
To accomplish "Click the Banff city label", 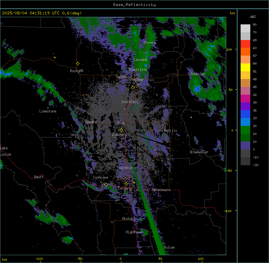I will coord(39,177).
